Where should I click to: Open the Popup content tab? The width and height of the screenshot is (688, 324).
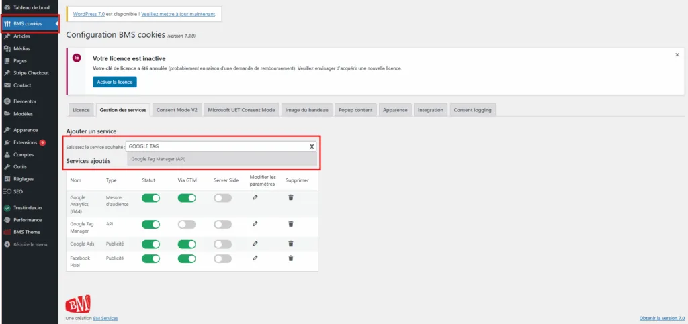click(x=355, y=110)
